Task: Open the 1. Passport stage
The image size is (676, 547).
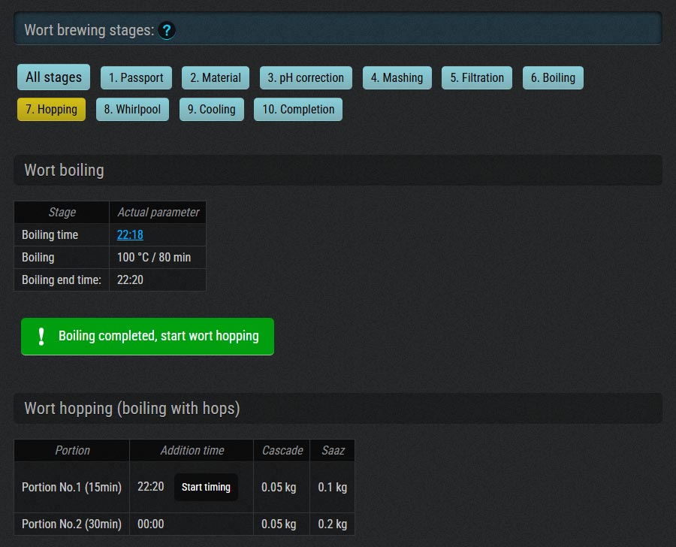Action: pos(136,77)
